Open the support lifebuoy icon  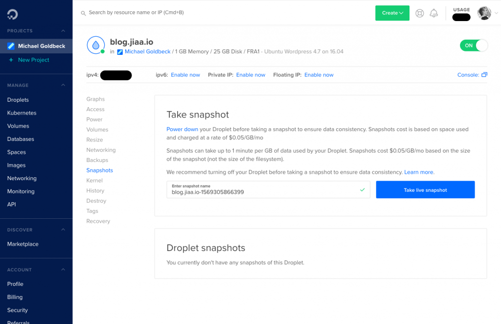[x=419, y=13]
